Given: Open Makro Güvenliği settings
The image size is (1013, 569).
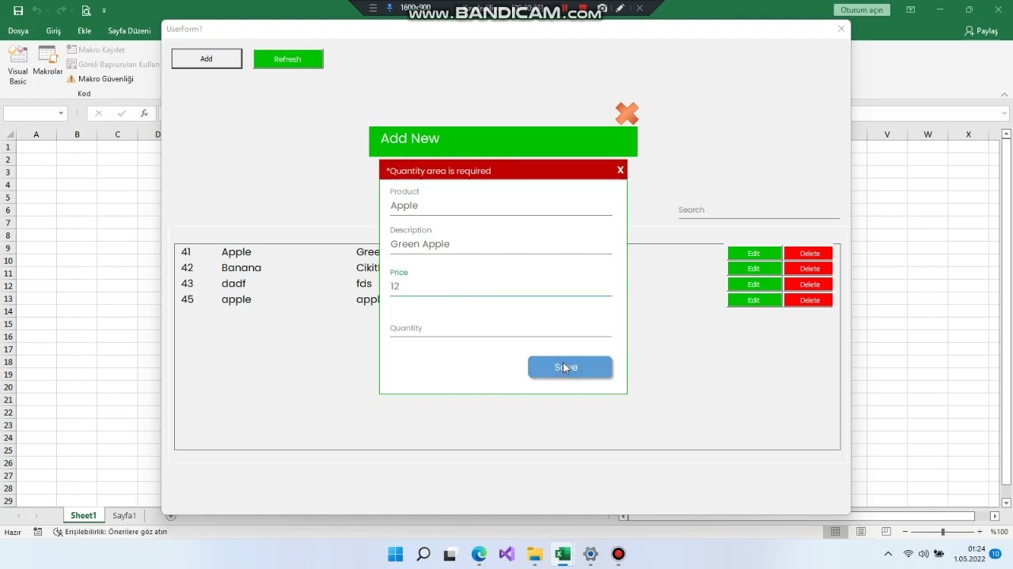Looking at the screenshot, I should coord(101,79).
